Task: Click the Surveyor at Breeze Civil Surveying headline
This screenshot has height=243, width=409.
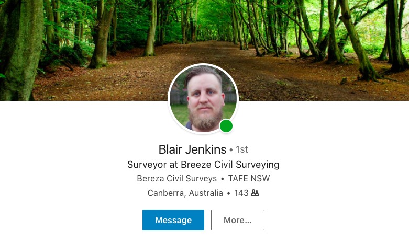Action: point(203,165)
